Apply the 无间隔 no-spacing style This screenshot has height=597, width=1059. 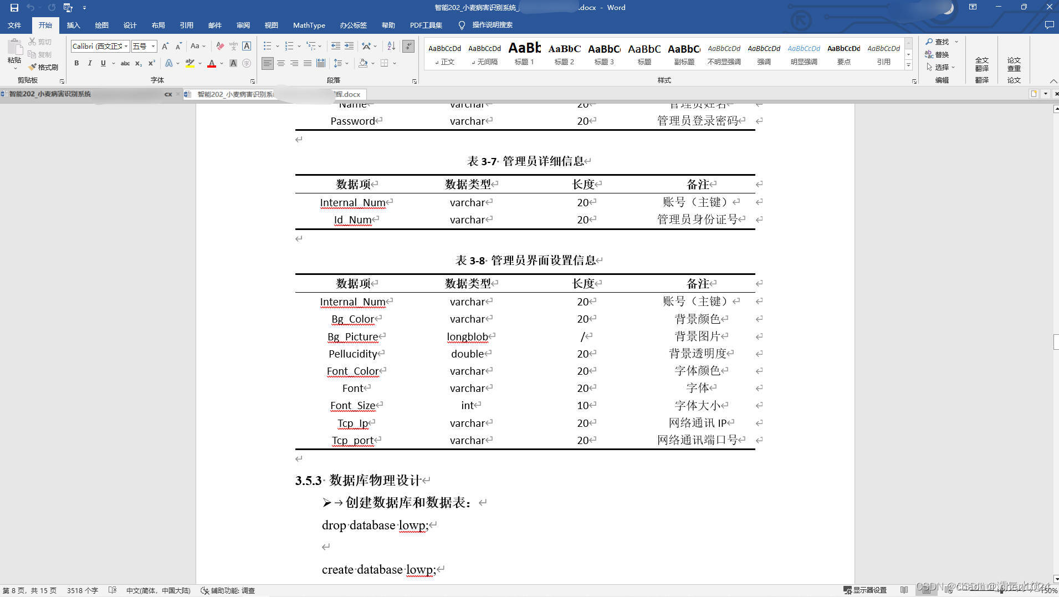coord(484,54)
